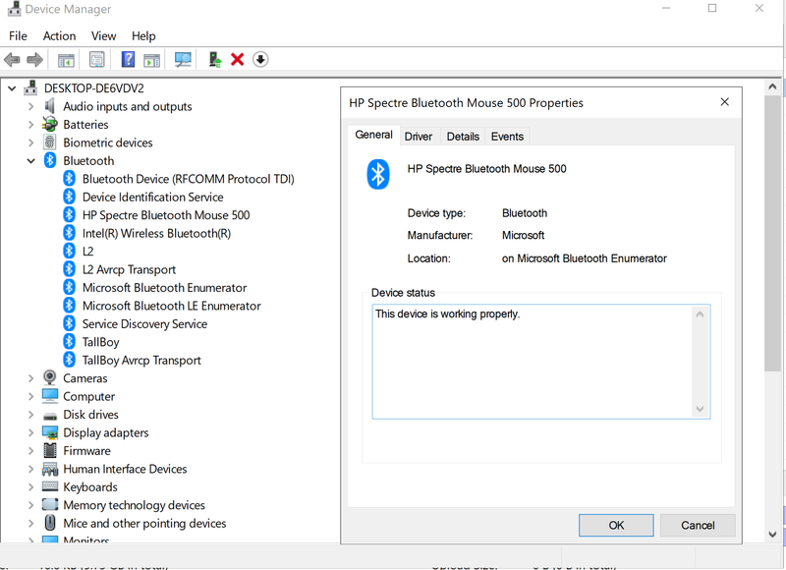Viewport: 786px width, 570px height.
Task: Collapse the Bluetooth category
Action: 31,161
